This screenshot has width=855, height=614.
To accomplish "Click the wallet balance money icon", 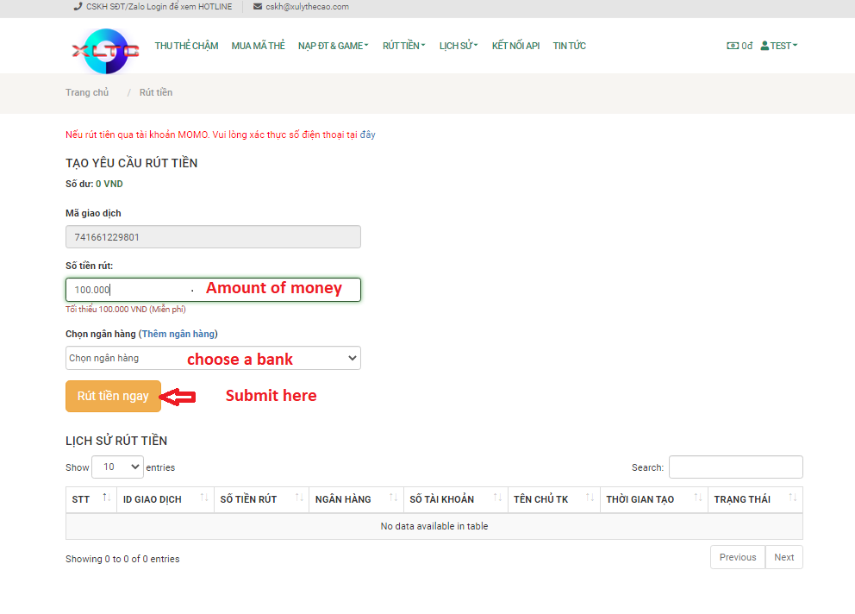I will [x=733, y=46].
